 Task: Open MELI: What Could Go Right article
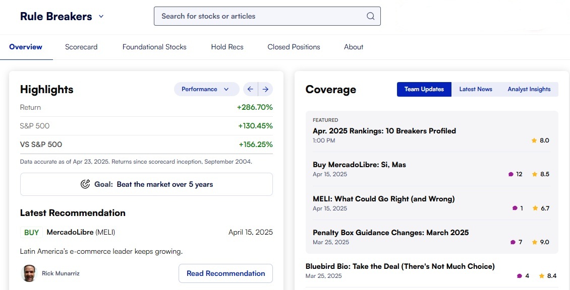[x=383, y=199]
